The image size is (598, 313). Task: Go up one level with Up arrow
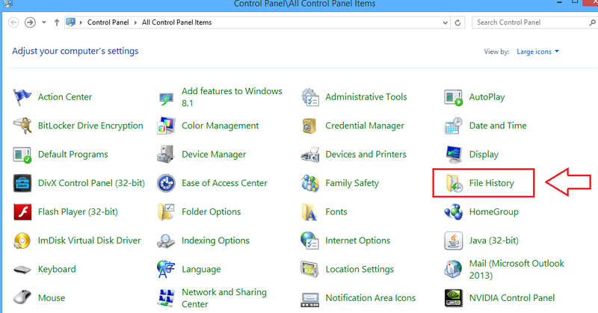click(x=57, y=22)
